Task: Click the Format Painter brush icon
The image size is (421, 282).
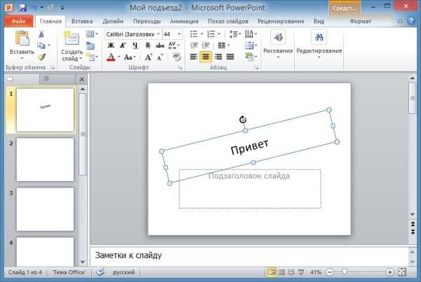Action: 41,57
